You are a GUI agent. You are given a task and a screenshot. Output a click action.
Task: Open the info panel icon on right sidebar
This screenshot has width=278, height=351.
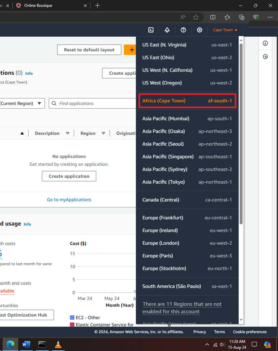pos(265,43)
